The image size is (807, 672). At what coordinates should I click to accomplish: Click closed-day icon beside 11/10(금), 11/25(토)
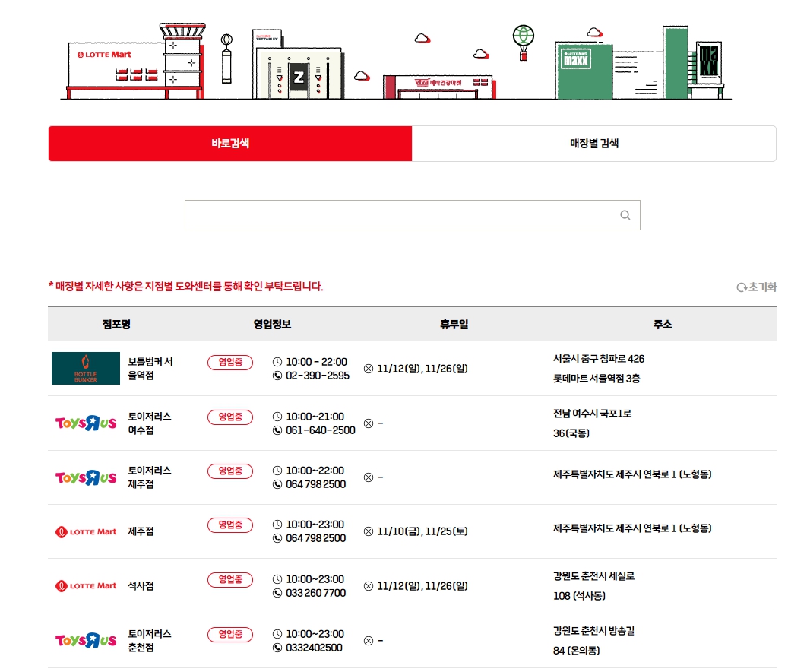pos(369,531)
